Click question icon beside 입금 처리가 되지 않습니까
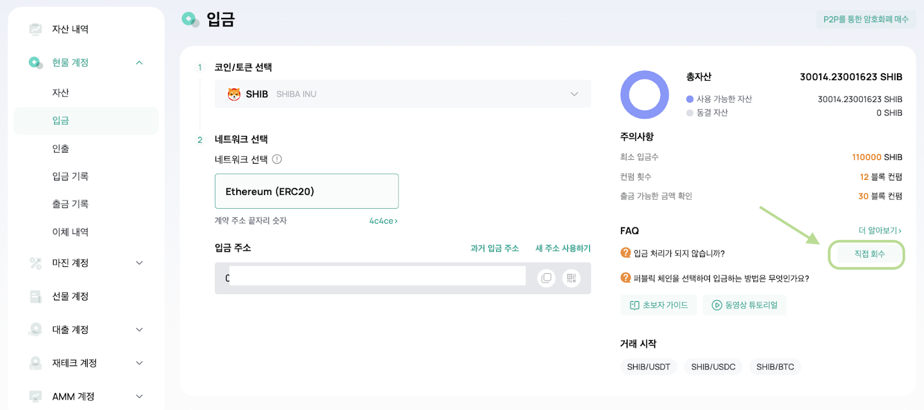Viewport: 924px width, 410px height. (625, 253)
